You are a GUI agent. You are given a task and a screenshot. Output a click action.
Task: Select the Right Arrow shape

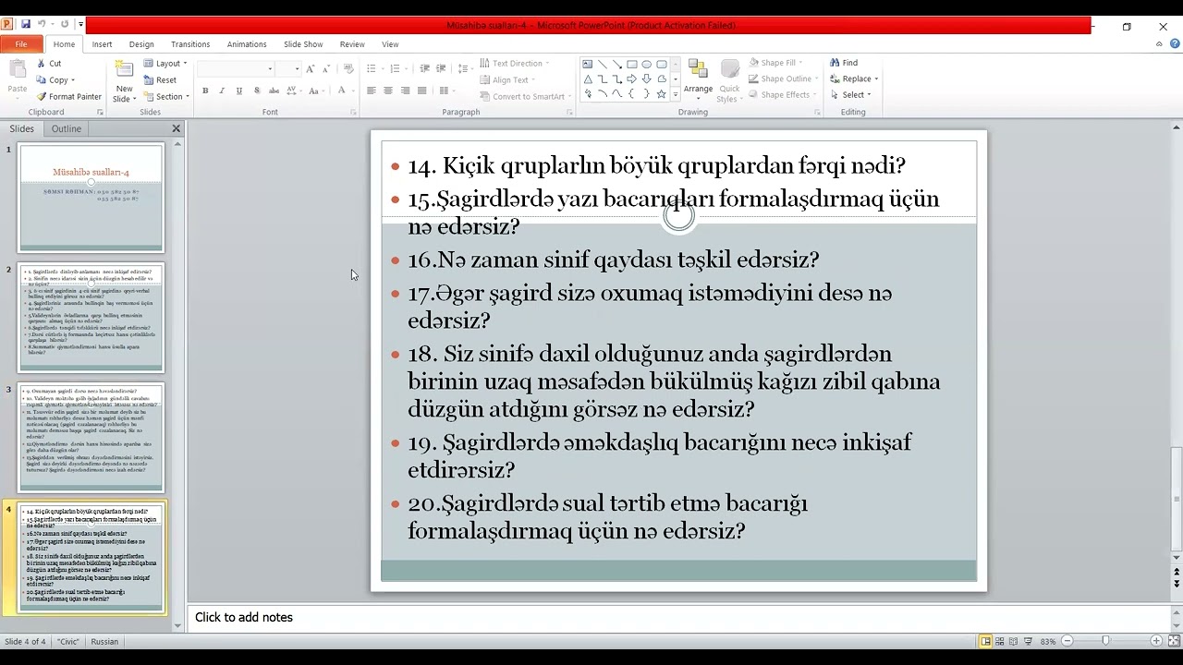point(632,79)
